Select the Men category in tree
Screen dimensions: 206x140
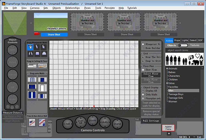coord(184,90)
